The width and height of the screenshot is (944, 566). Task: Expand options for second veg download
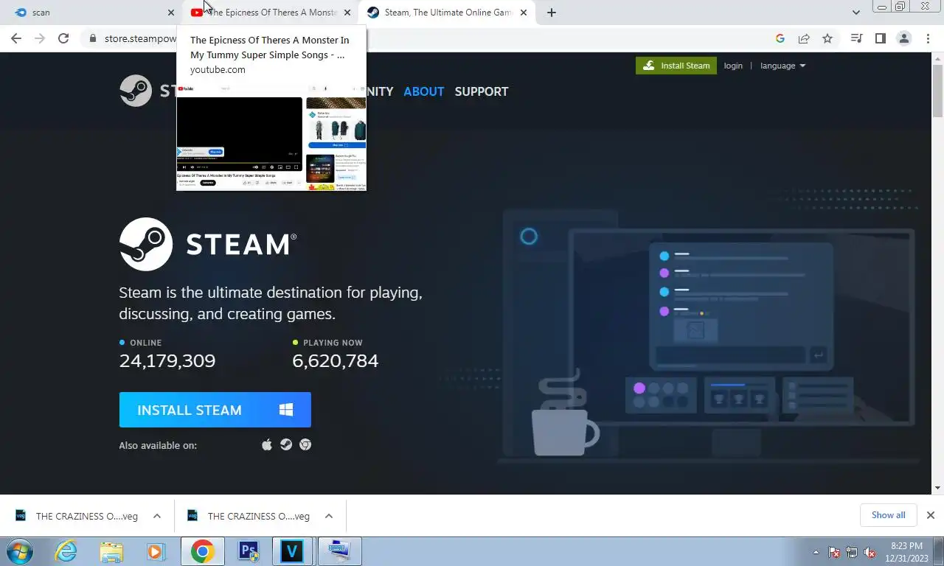(329, 516)
